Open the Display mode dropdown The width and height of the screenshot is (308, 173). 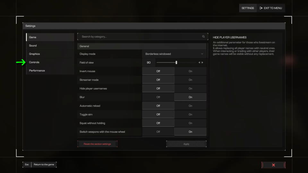pyautogui.click(x=174, y=54)
